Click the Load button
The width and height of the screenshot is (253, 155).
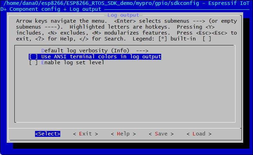click(x=199, y=134)
